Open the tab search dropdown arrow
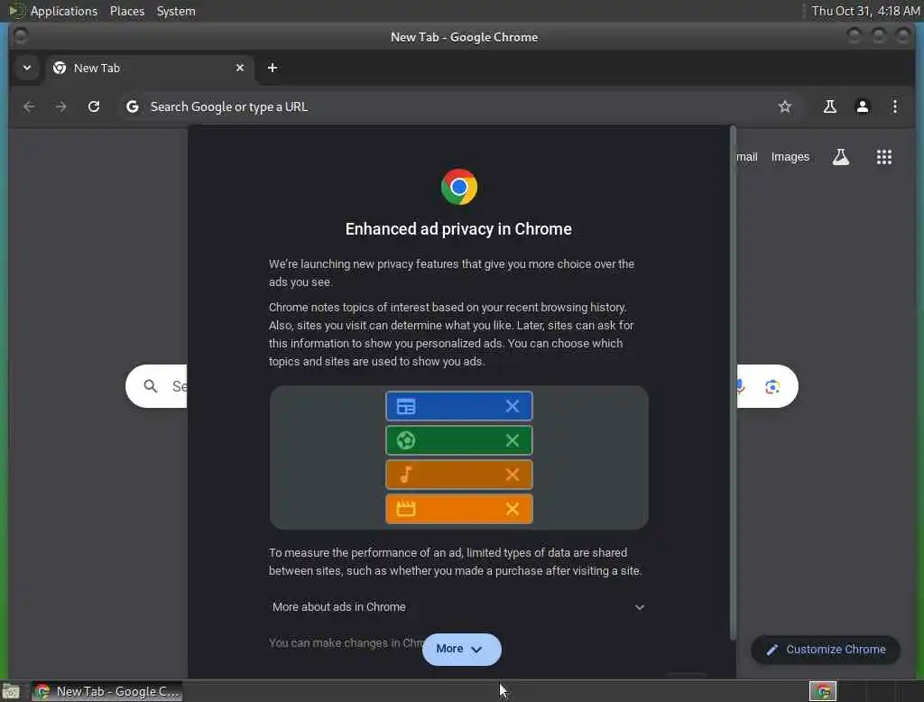Screen dimensions: 924x702 [x=26, y=68]
